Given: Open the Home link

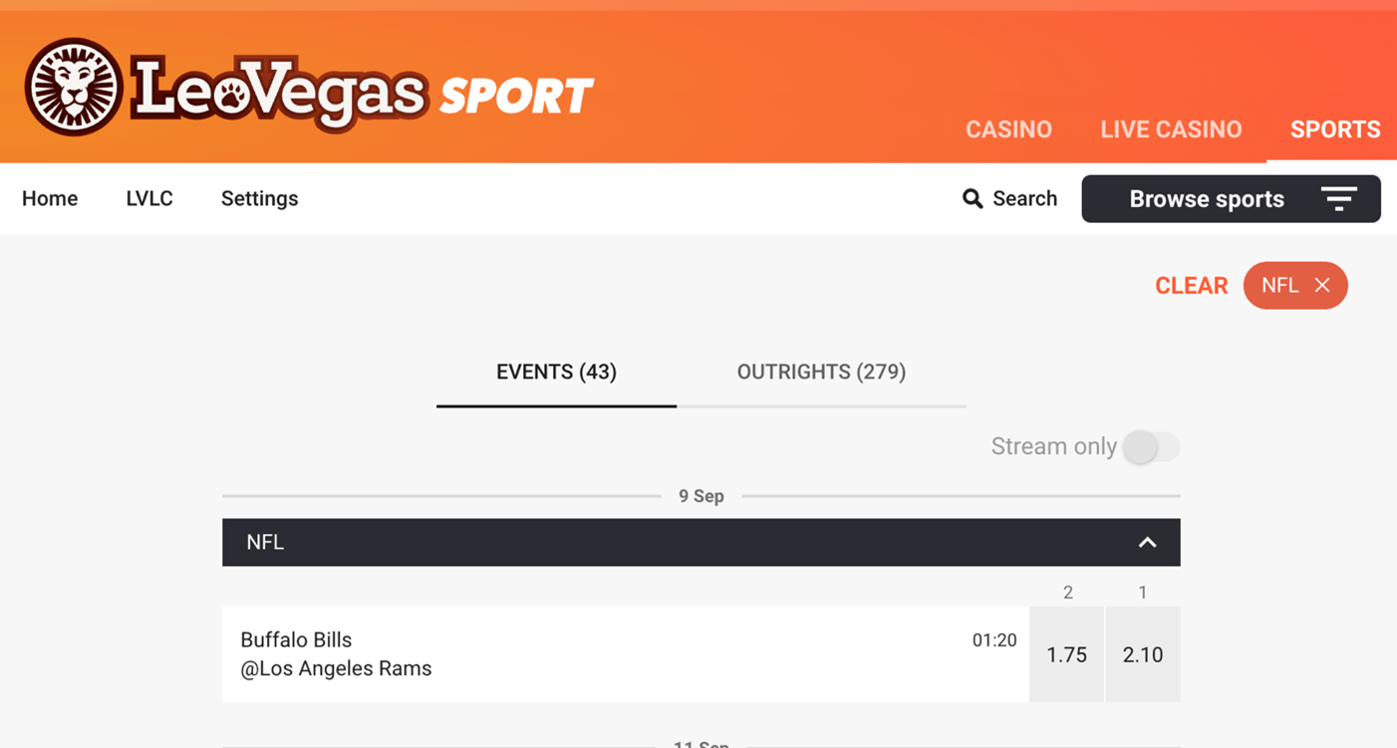Looking at the screenshot, I should tap(50, 198).
